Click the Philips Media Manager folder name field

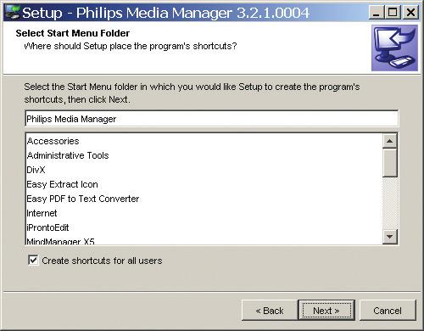[212, 119]
